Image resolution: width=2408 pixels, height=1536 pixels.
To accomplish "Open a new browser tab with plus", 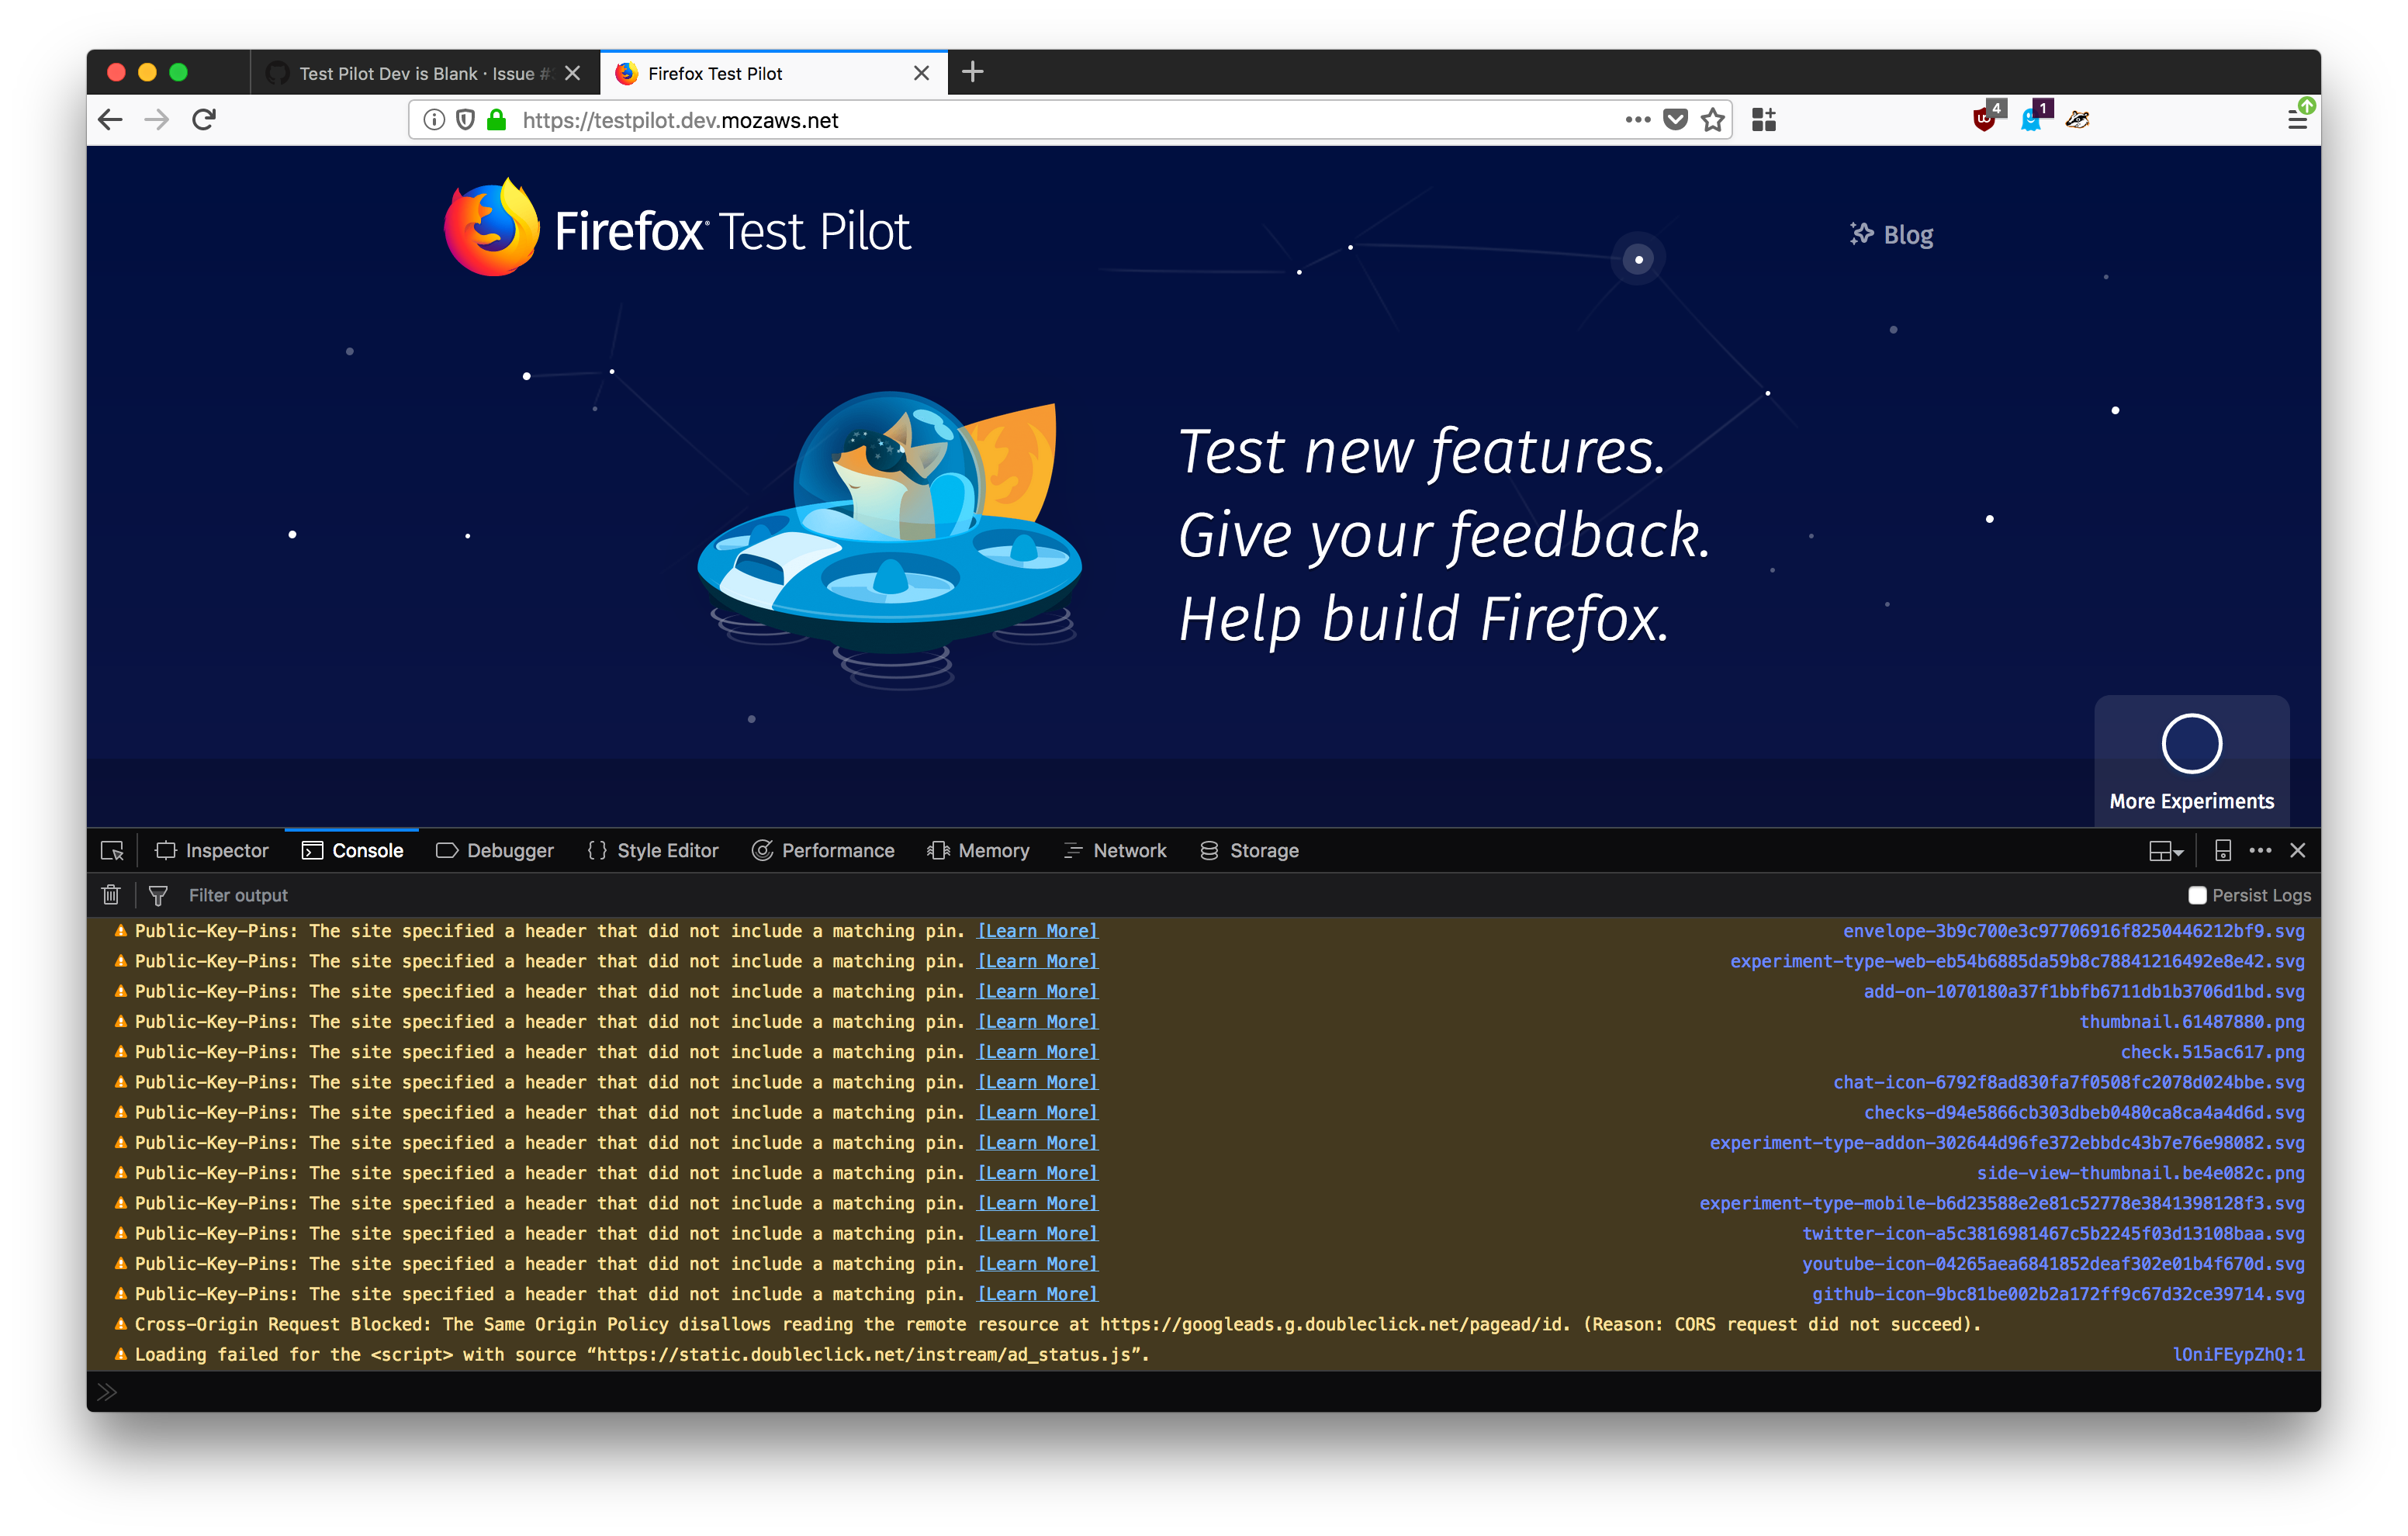I will pyautogui.click(x=973, y=72).
